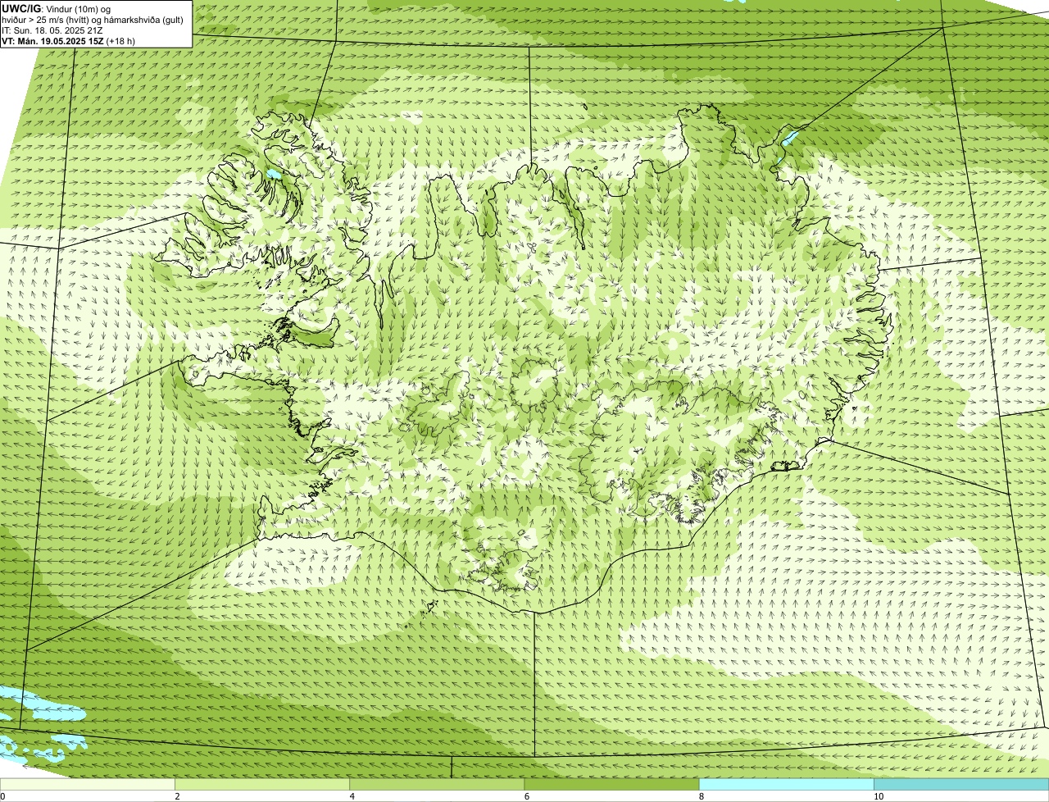Click the palest 0–2 segment of the color bar

pos(87,785)
